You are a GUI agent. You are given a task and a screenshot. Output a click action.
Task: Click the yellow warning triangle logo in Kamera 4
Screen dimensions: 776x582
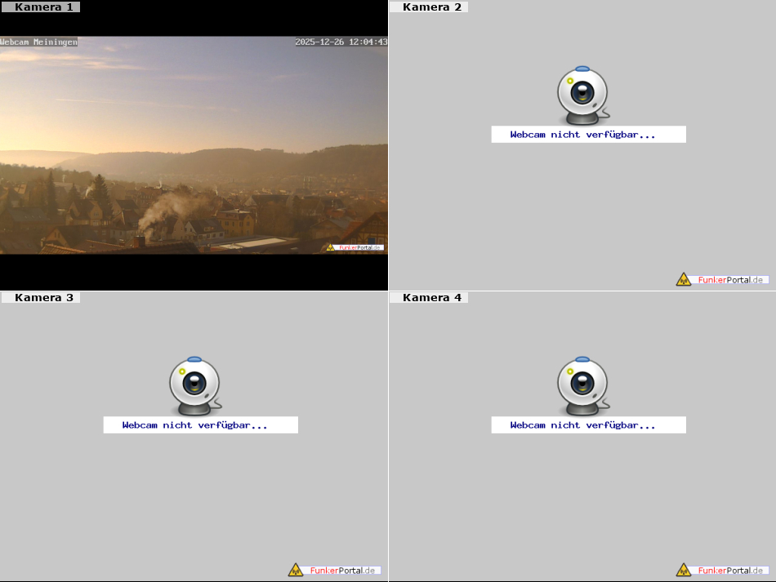[x=684, y=570]
